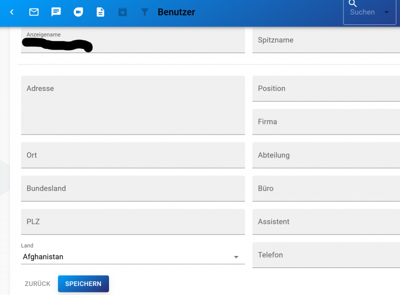Click the Speichern button
The image size is (400, 295).
tap(83, 283)
